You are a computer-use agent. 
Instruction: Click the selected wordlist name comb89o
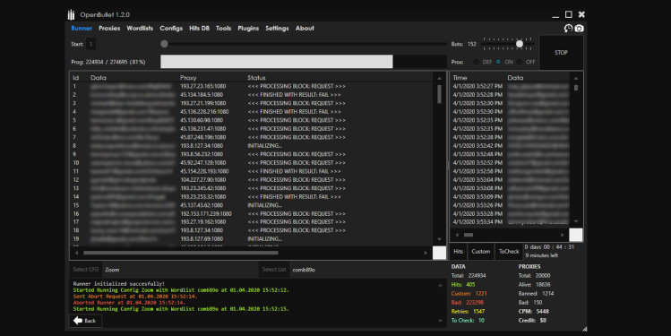(x=304, y=270)
